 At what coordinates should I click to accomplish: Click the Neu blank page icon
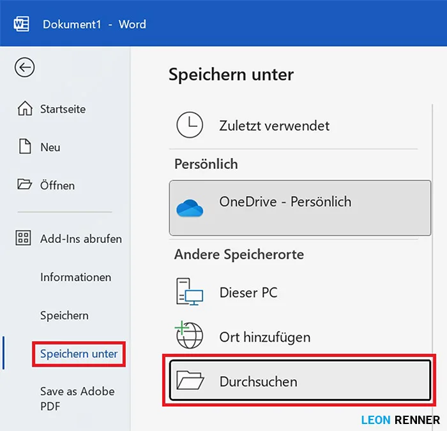pyautogui.click(x=24, y=147)
